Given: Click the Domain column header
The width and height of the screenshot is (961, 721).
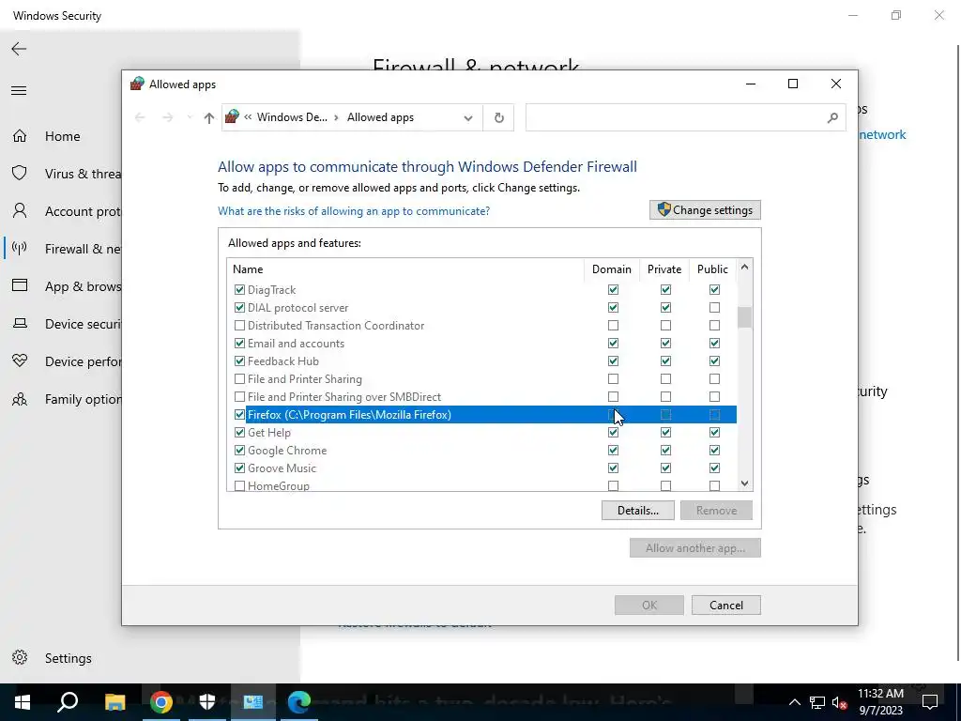Looking at the screenshot, I should (612, 269).
